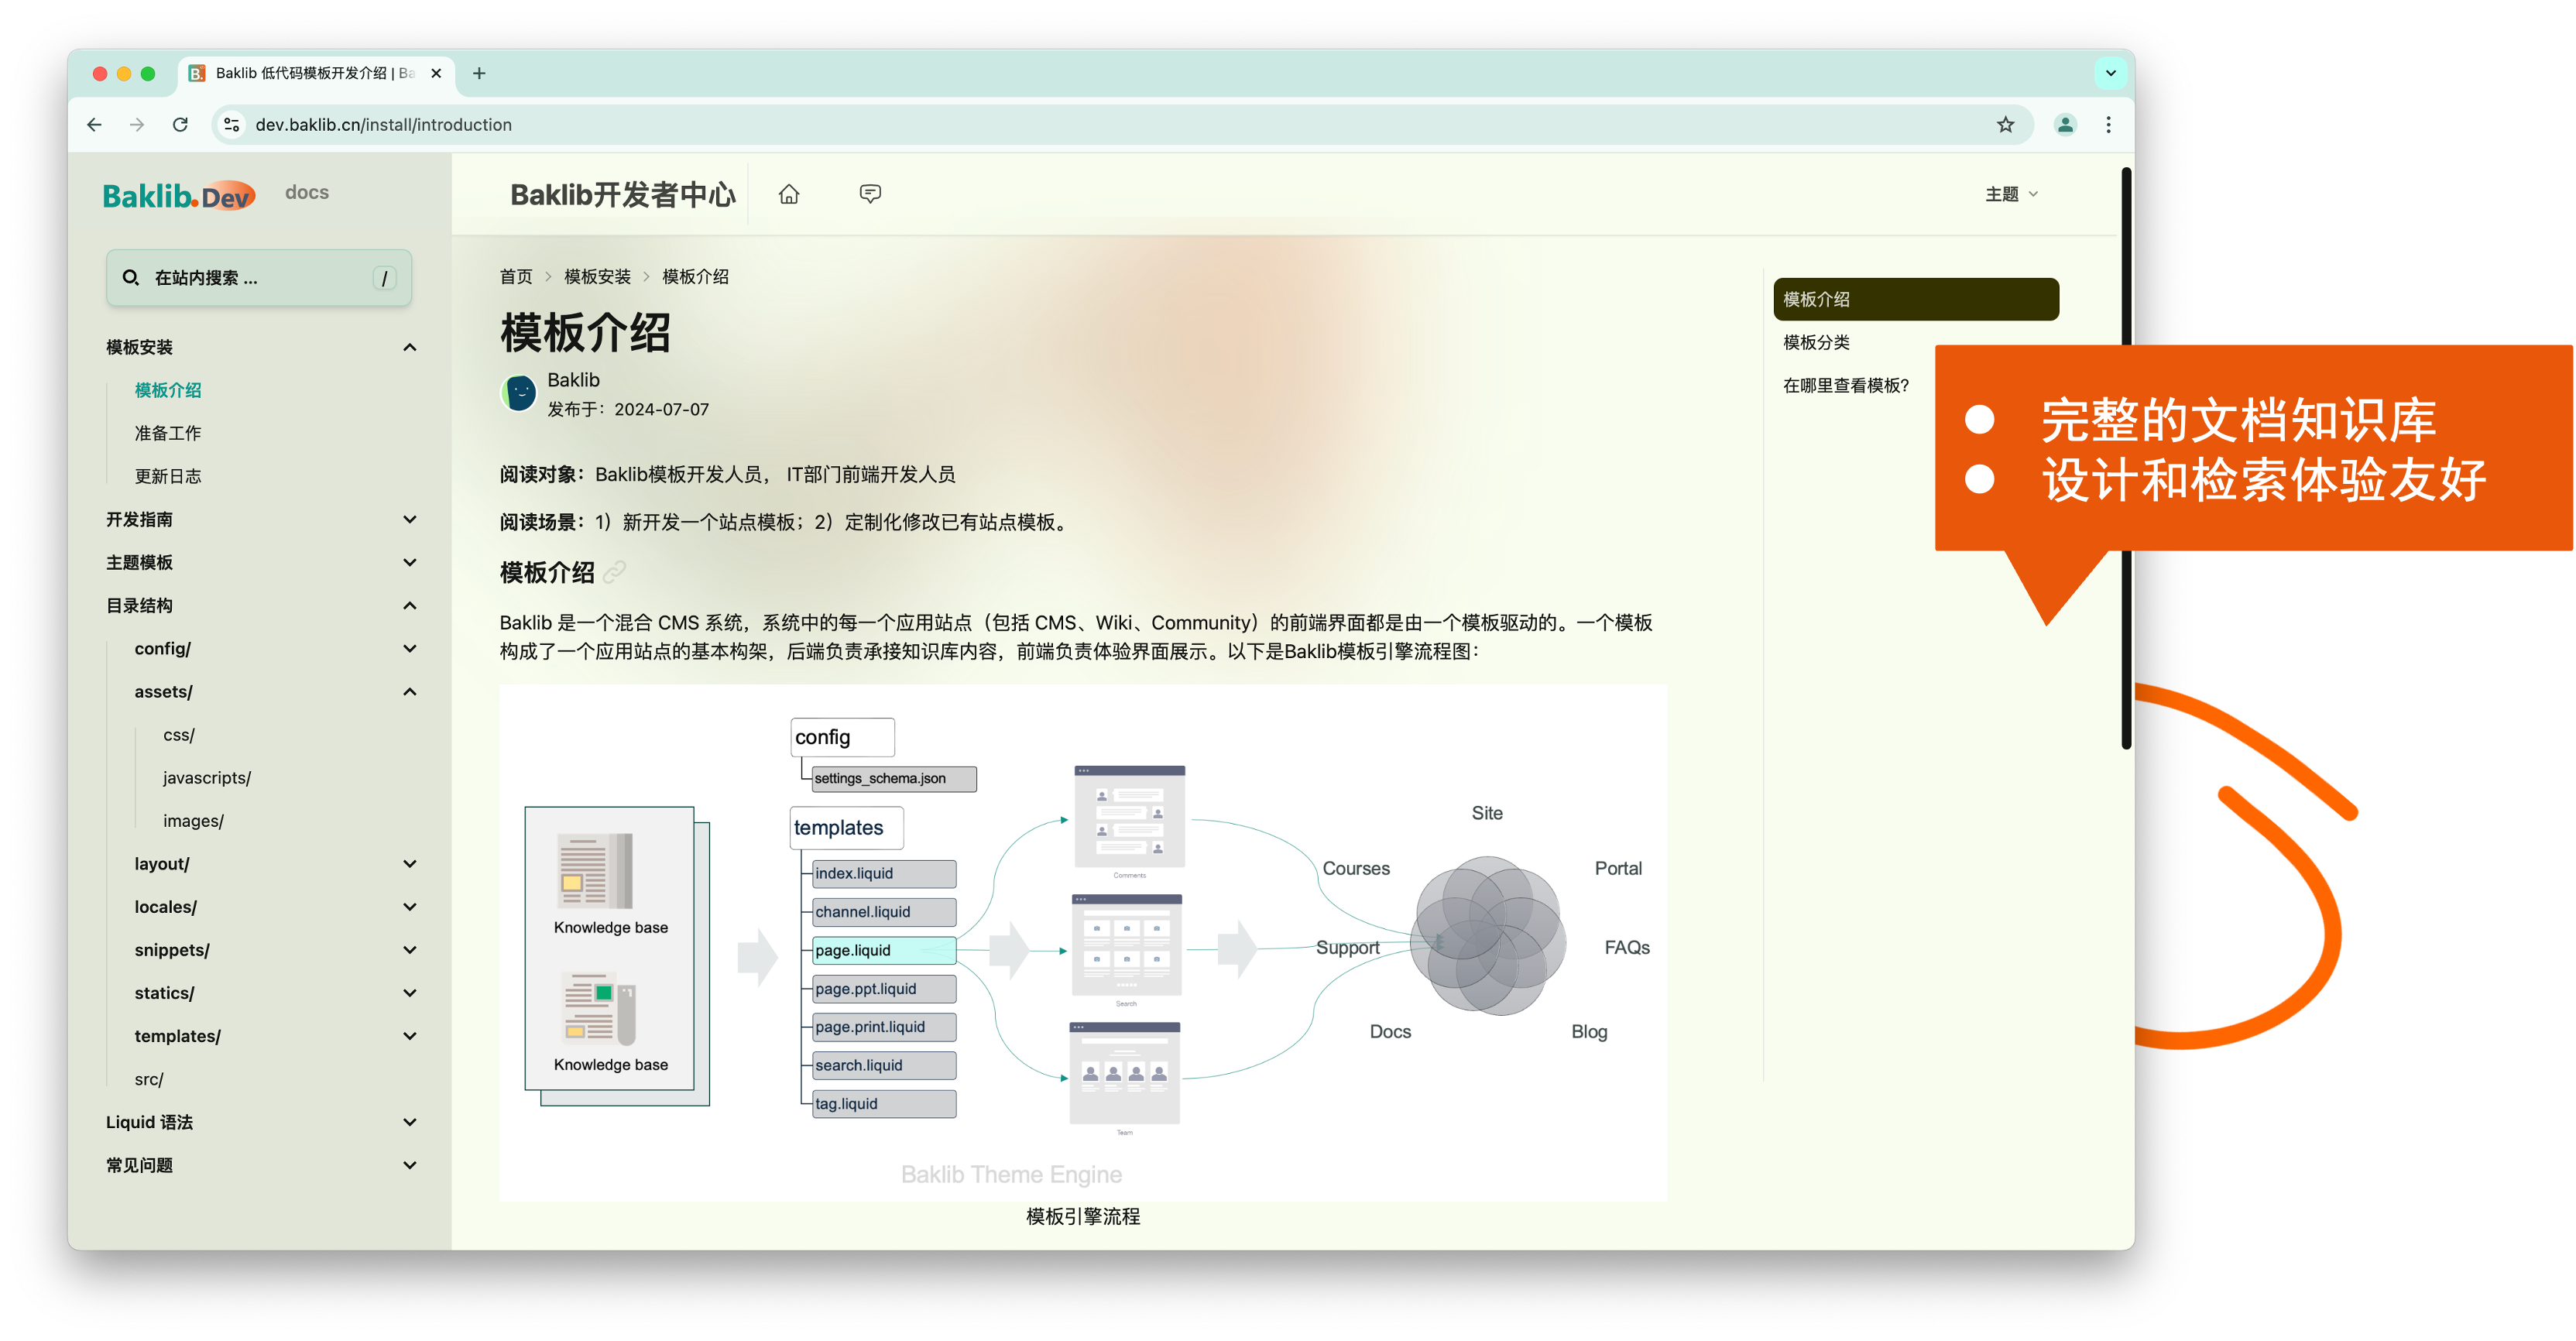Click the 首页 breadcrumb link

tap(516, 276)
